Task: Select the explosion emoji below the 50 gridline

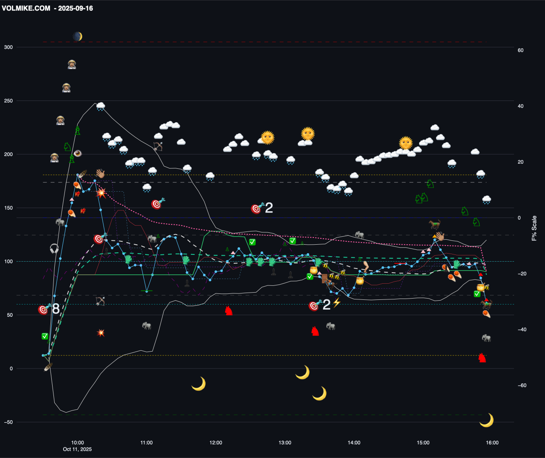Action: (x=101, y=332)
